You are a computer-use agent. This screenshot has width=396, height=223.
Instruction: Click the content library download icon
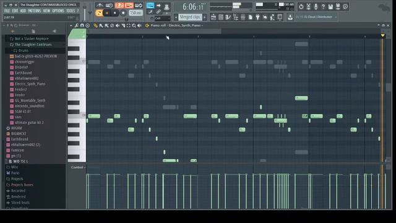point(290,17)
